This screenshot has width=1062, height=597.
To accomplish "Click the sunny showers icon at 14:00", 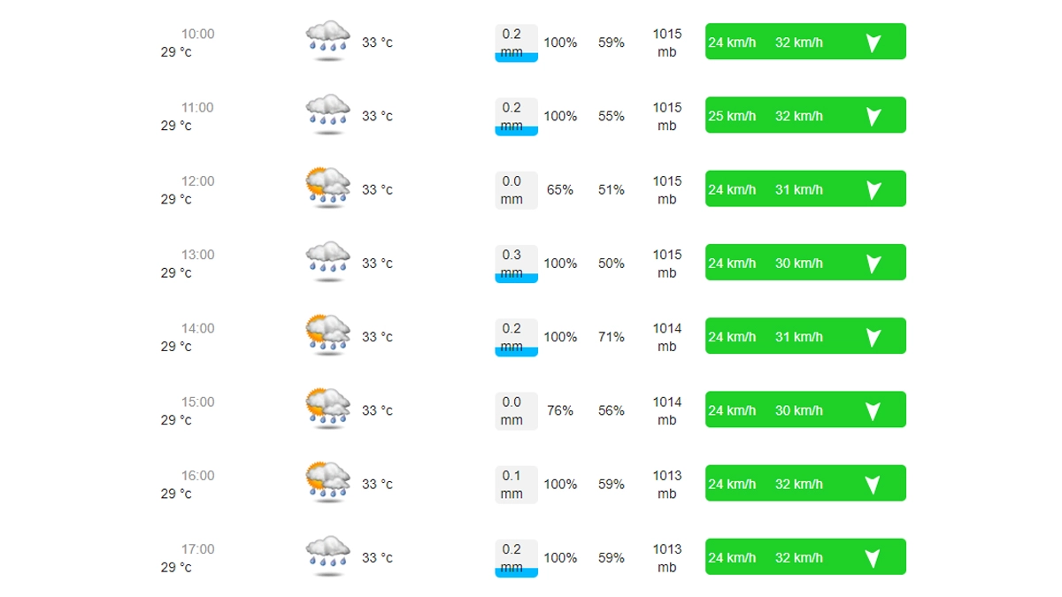I will tap(327, 333).
